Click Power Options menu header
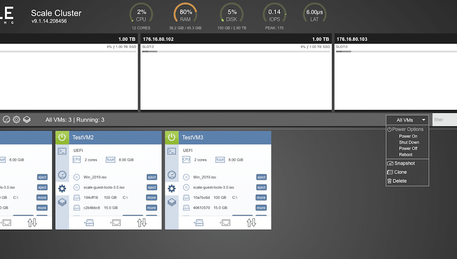Image resolution: width=457 pixels, height=259 pixels. pos(405,129)
